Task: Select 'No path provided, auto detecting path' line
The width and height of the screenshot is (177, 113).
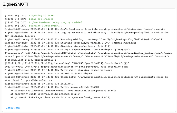Action: (66, 67)
